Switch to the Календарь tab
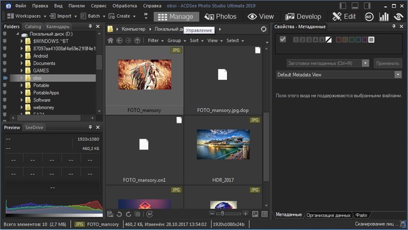The width and height of the screenshot is (408, 230). point(58,27)
